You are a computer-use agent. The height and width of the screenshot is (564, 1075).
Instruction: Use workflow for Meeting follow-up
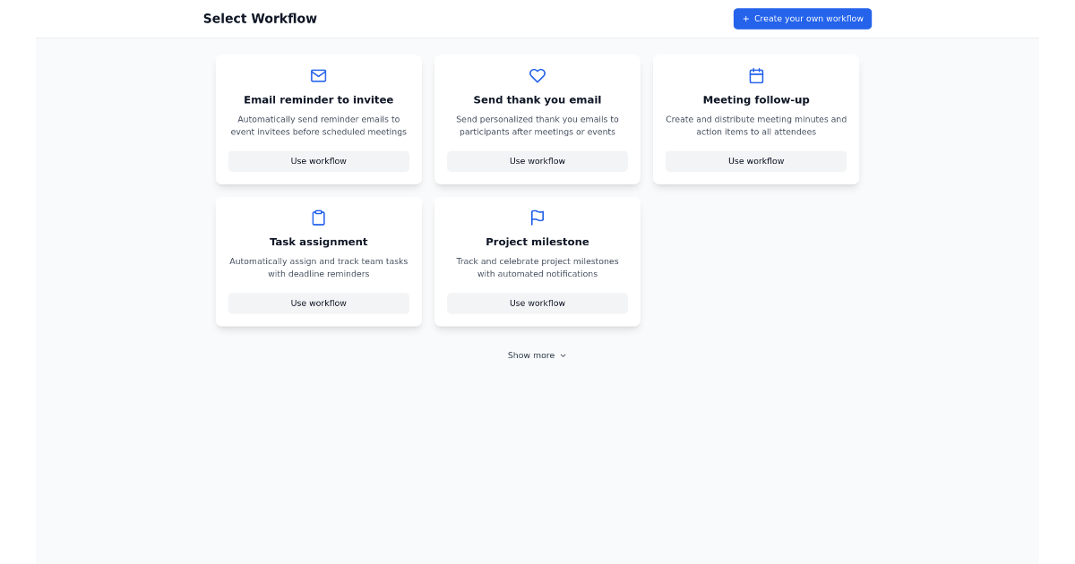[755, 161]
